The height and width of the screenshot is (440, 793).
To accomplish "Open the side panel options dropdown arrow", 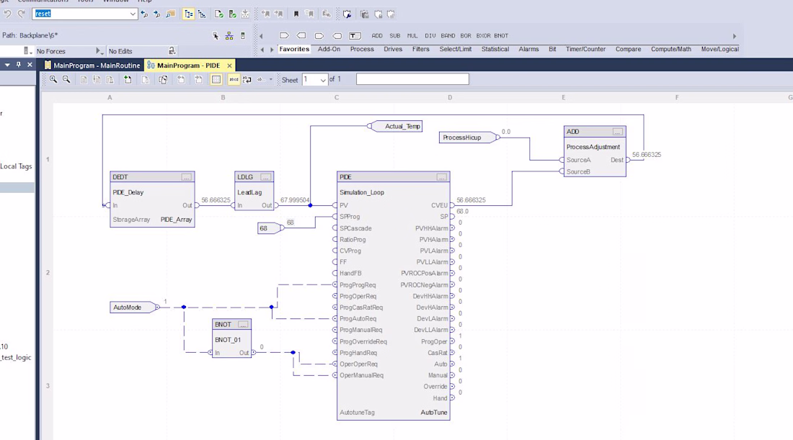I will coord(7,65).
